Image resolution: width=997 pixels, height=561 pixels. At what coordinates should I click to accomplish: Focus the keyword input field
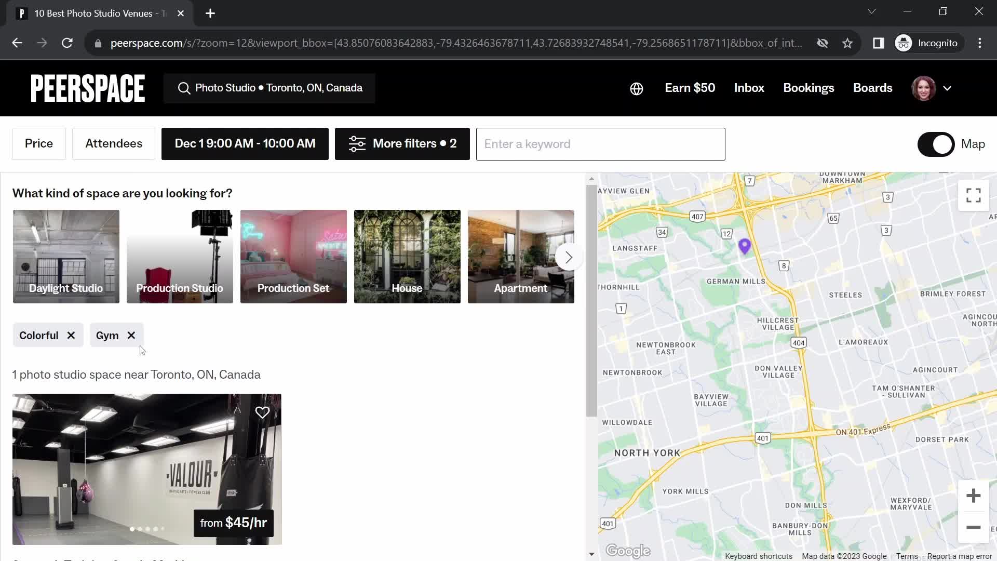[x=601, y=144]
